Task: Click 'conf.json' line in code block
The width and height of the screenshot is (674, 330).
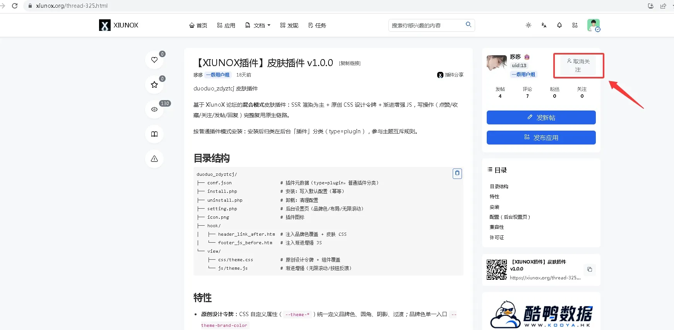Action: [219, 183]
